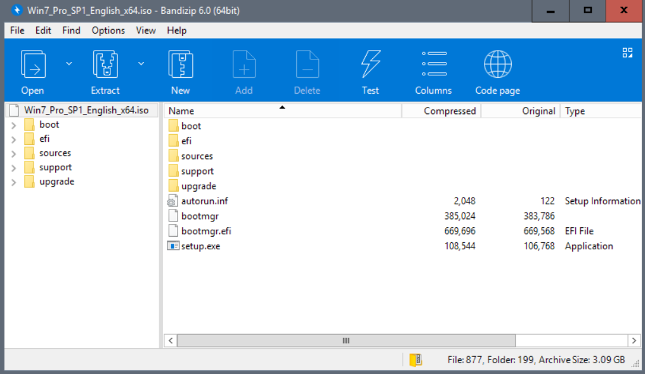Select the upgrade folder in the file list

pos(199,186)
